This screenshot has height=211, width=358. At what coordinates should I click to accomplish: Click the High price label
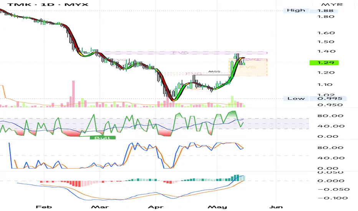pyautogui.click(x=296, y=10)
